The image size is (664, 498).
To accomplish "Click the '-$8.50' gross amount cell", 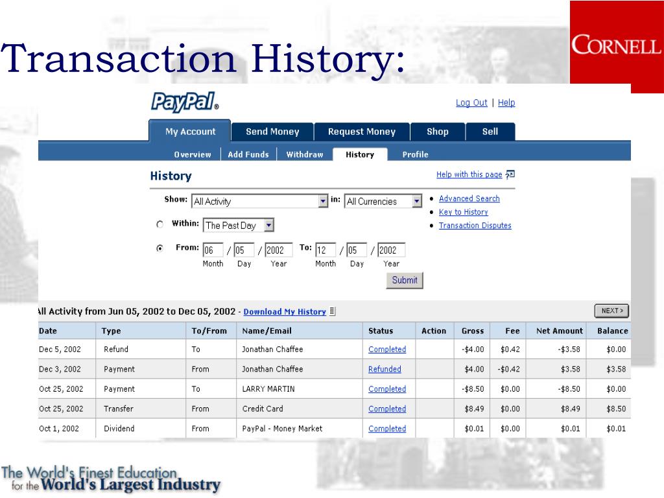I will [473, 389].
